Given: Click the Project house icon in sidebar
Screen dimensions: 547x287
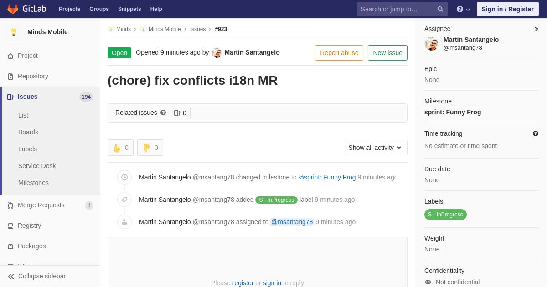Looking at the screenshot, I should pos(10,56).
